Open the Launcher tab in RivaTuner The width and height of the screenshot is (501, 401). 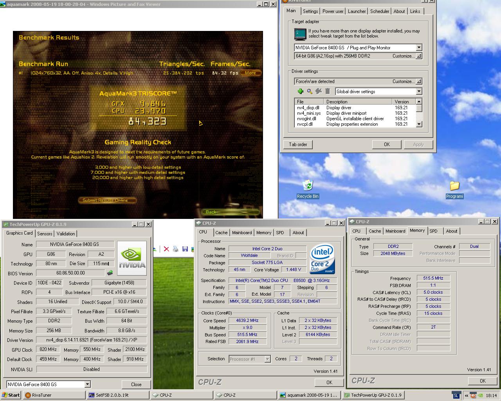[x=357, y=11]
